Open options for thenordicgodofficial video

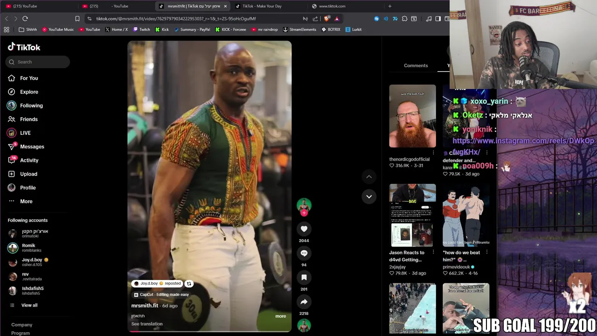click(433, 153)
